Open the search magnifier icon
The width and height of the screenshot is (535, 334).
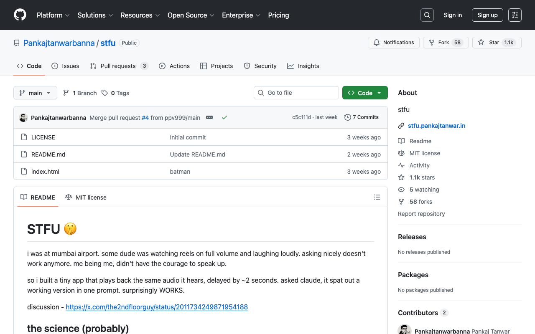(427, 15)
